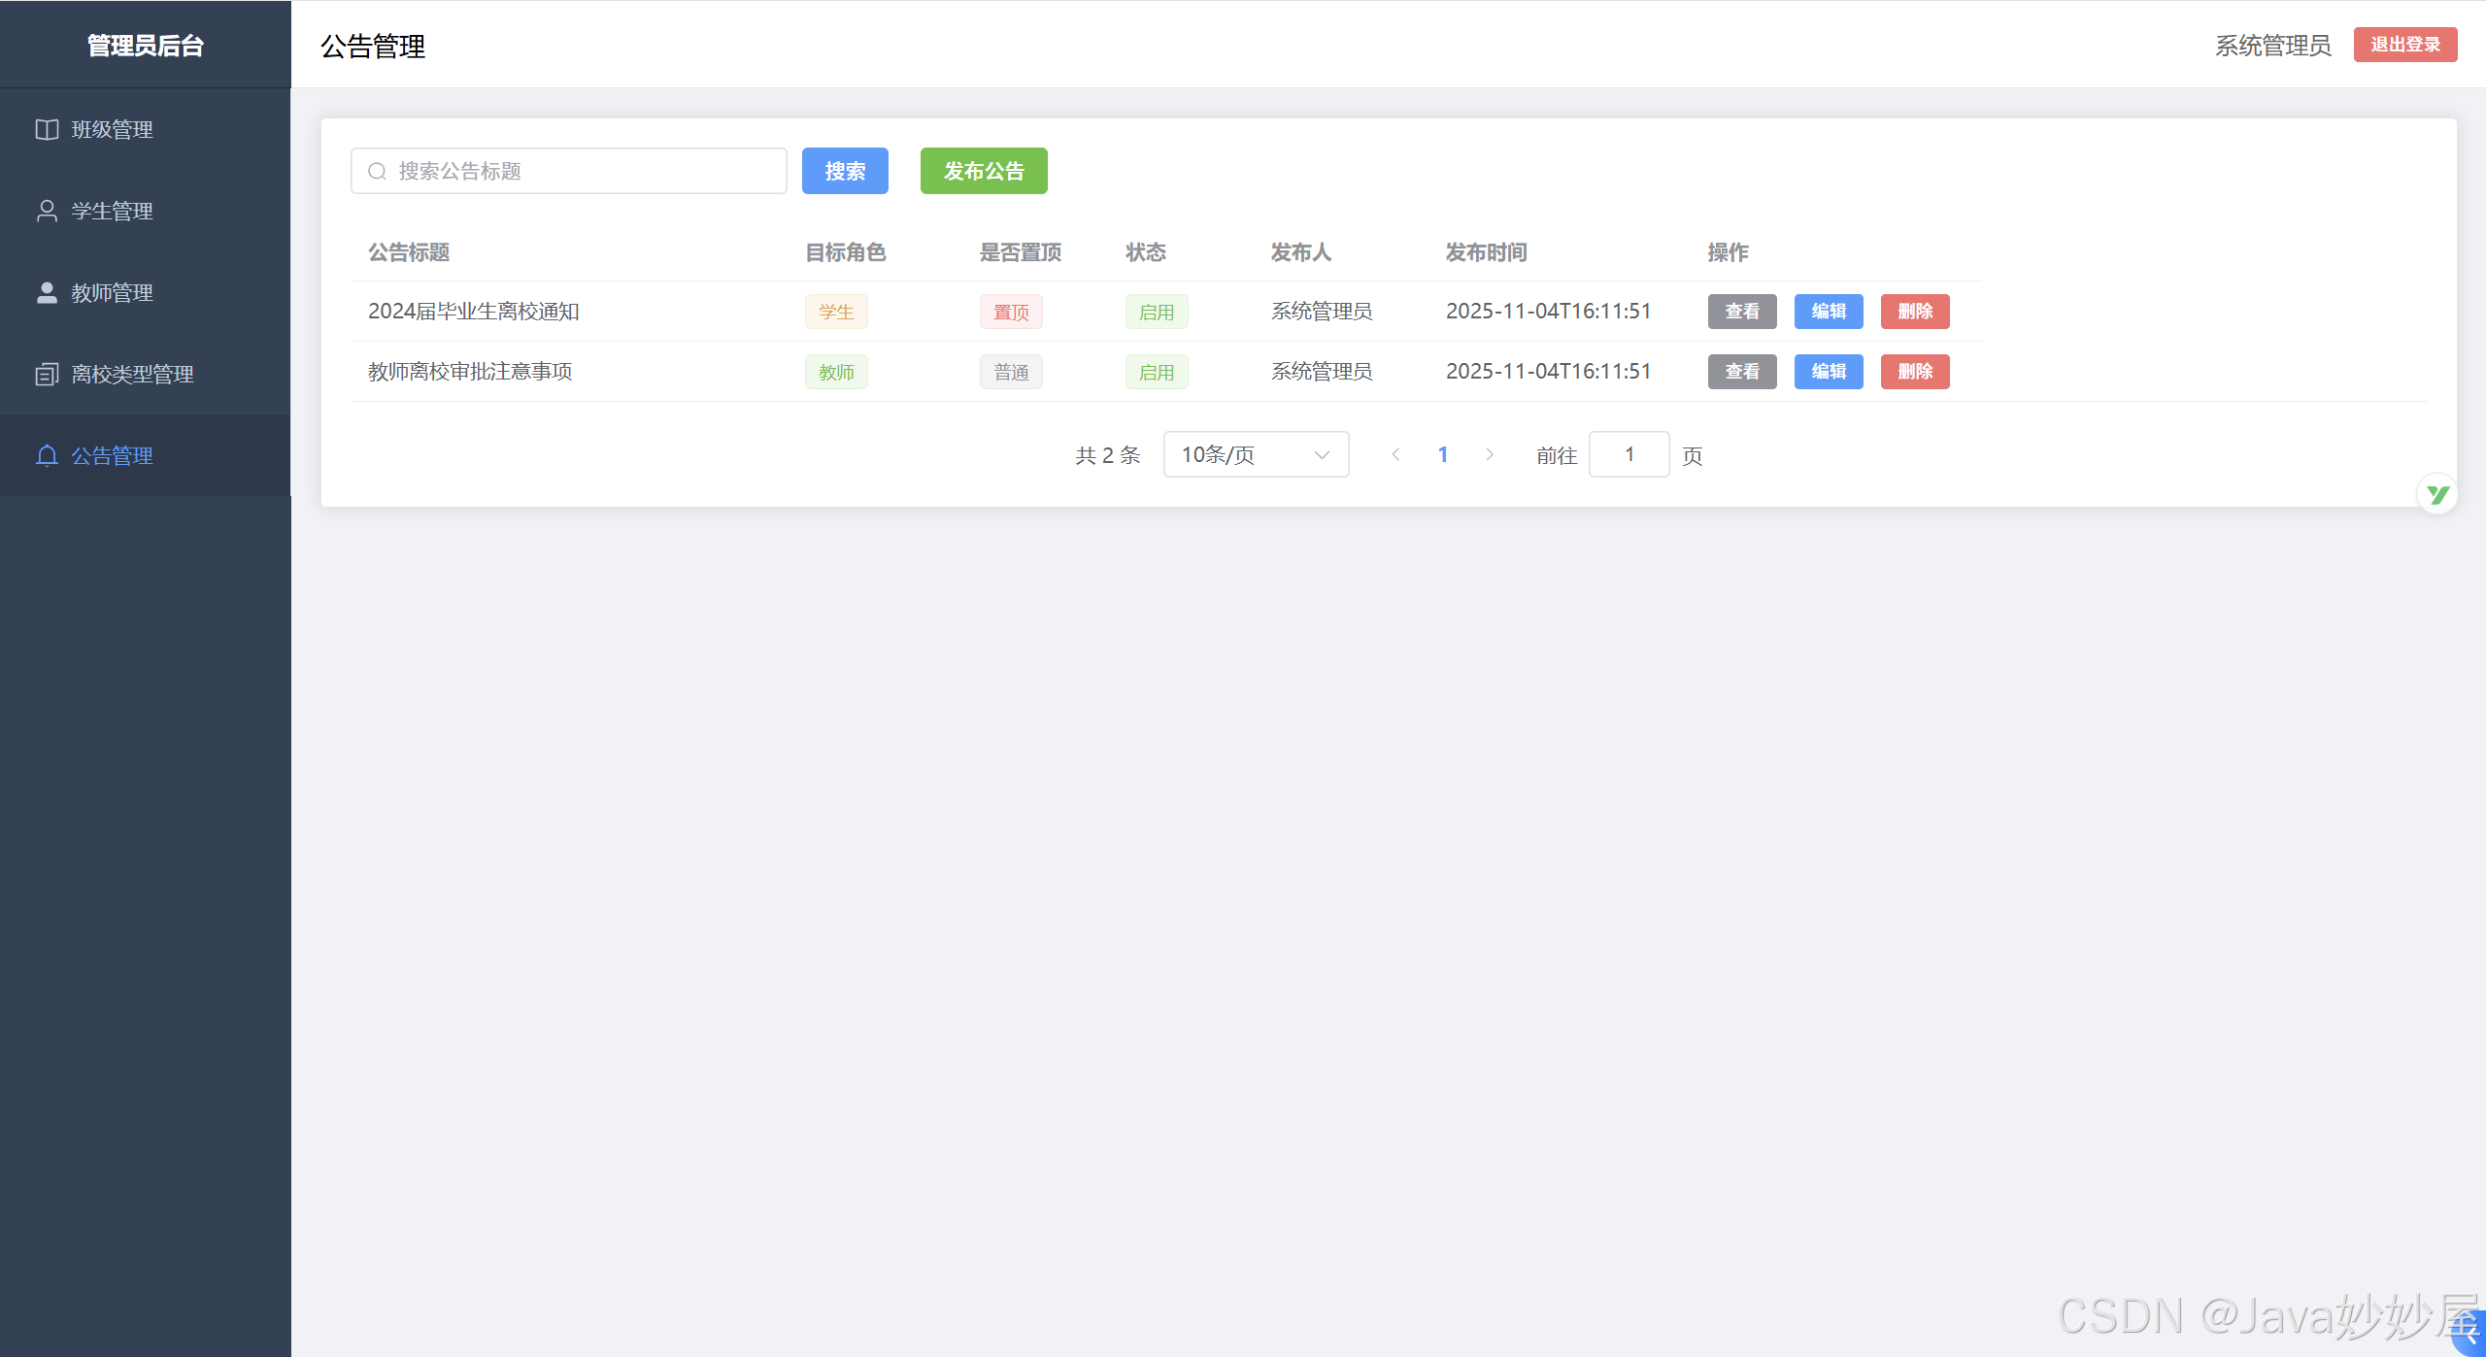Click publisher 系统管理员 in 教师离校审批注意事项 row
The height and width of the screenshot is (1357, 2486).
tap(1322, 372)
